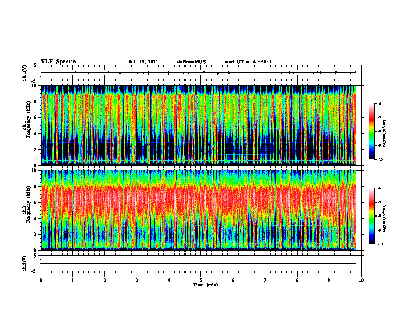Screen dimensions: 407x314
Task: Click the ch.2 color scale log(PSD) units label
Action: click(x=385, y=218)
